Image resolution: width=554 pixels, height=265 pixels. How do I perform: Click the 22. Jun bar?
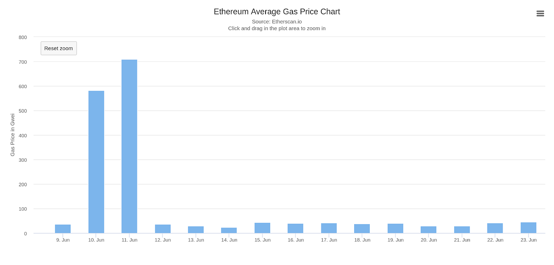point(495,228)
